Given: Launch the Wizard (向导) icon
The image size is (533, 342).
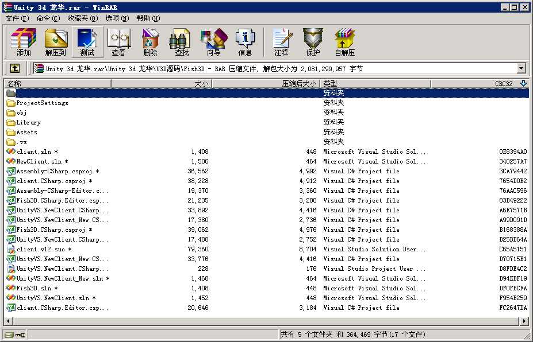Looking at the screenshot, I should pos(213,42).
